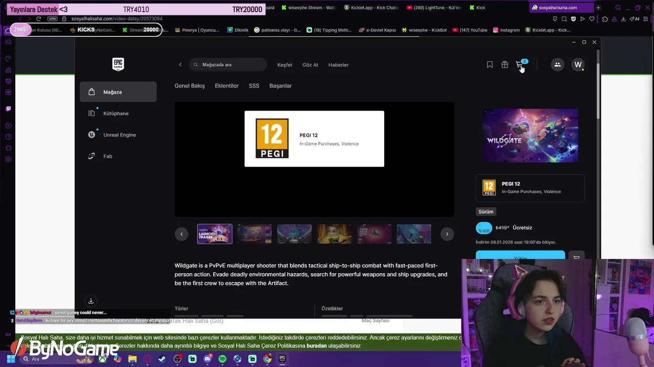Viewport: 654px width, 367px height.
Task: Click the Sürüm tag
Action: 486,212
